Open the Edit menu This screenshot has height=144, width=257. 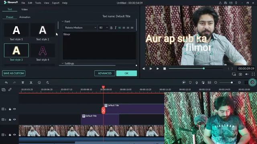pos(30,3)
